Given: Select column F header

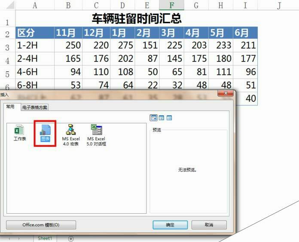Looking at the screenshot, I should (x=171, y=5).
